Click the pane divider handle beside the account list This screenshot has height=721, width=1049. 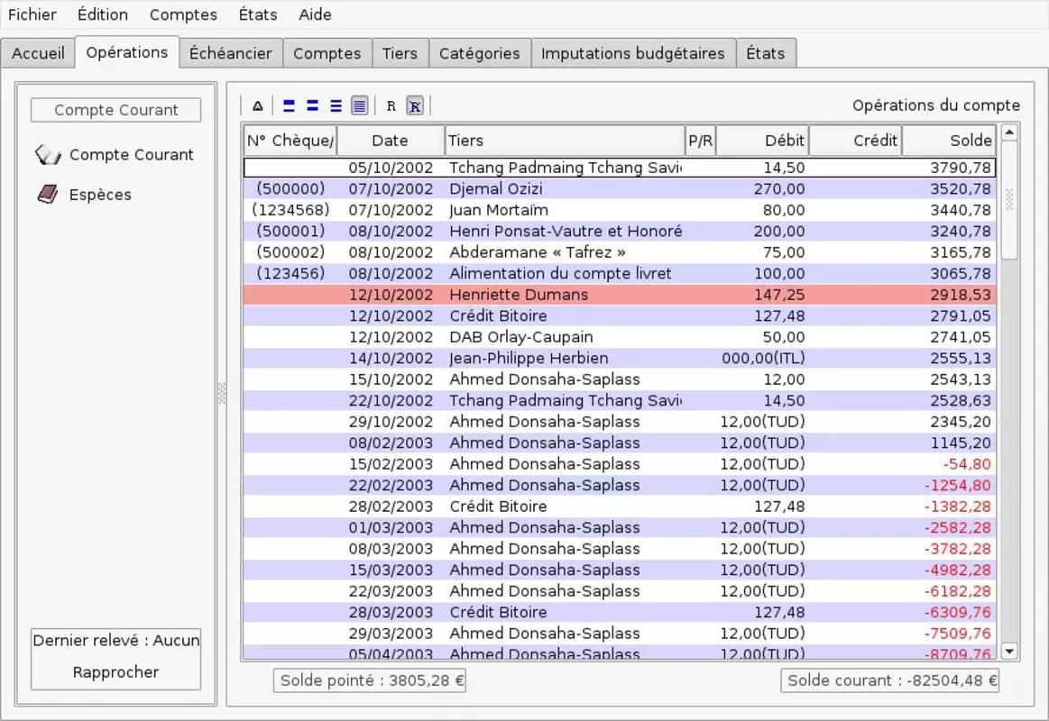click(x=222, y=393)
